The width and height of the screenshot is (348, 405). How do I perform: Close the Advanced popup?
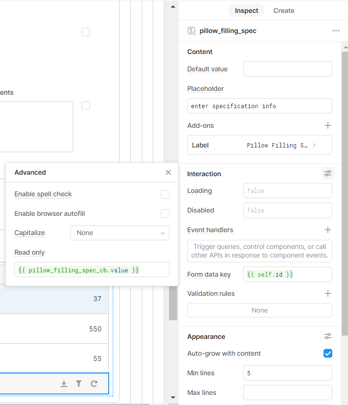[168, 172]
